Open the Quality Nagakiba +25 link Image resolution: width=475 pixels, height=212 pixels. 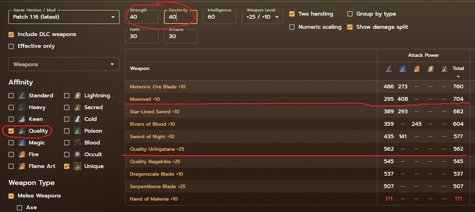coord(156,161)
